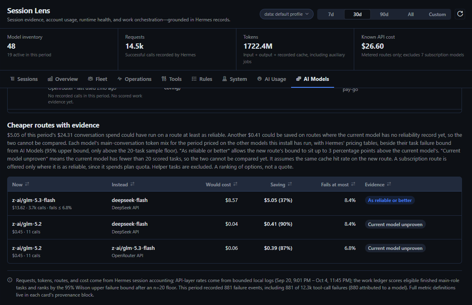The height and width of the screenshot is (305, 472).
Task: Click the Evidence column header
Action: (378, 184)
